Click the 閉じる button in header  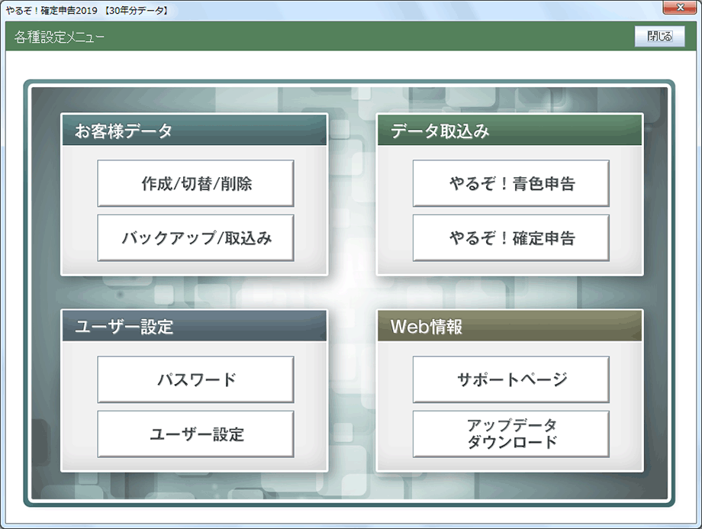click(659, 37)
